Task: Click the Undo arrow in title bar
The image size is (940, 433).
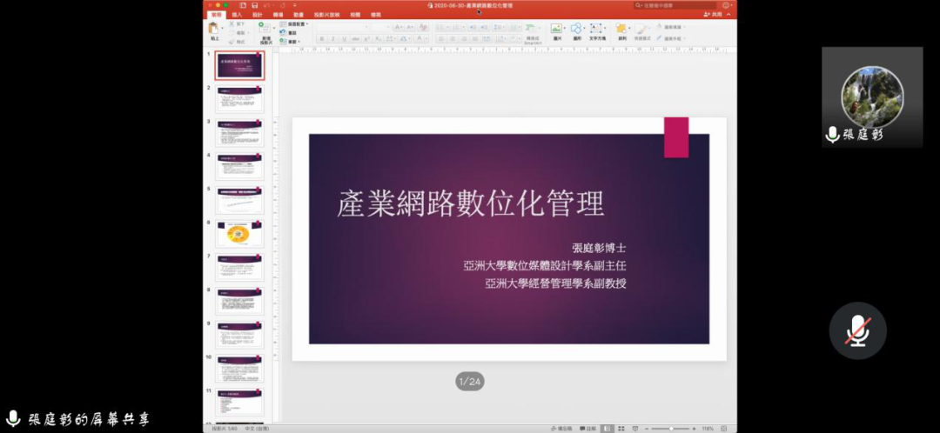Action: [x=266, y=5]
